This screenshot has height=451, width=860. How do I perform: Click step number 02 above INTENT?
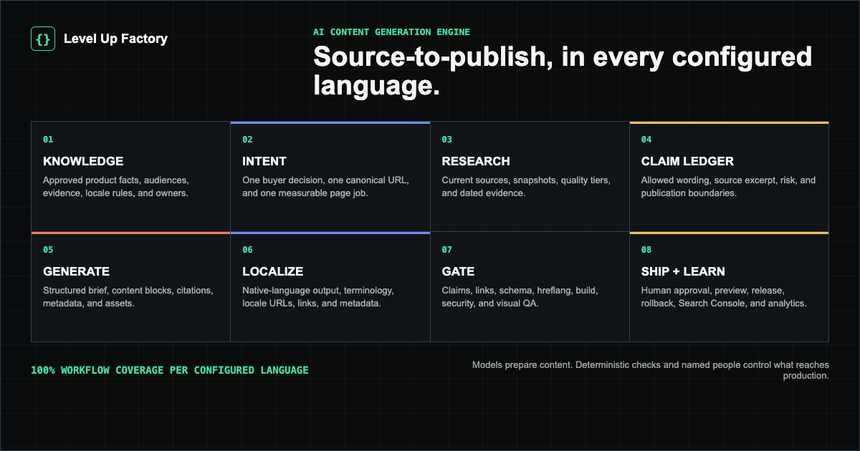[247, 140]
